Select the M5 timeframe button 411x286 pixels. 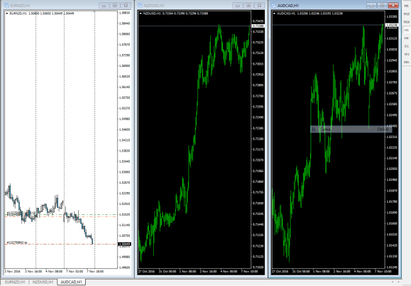[406, 6]
